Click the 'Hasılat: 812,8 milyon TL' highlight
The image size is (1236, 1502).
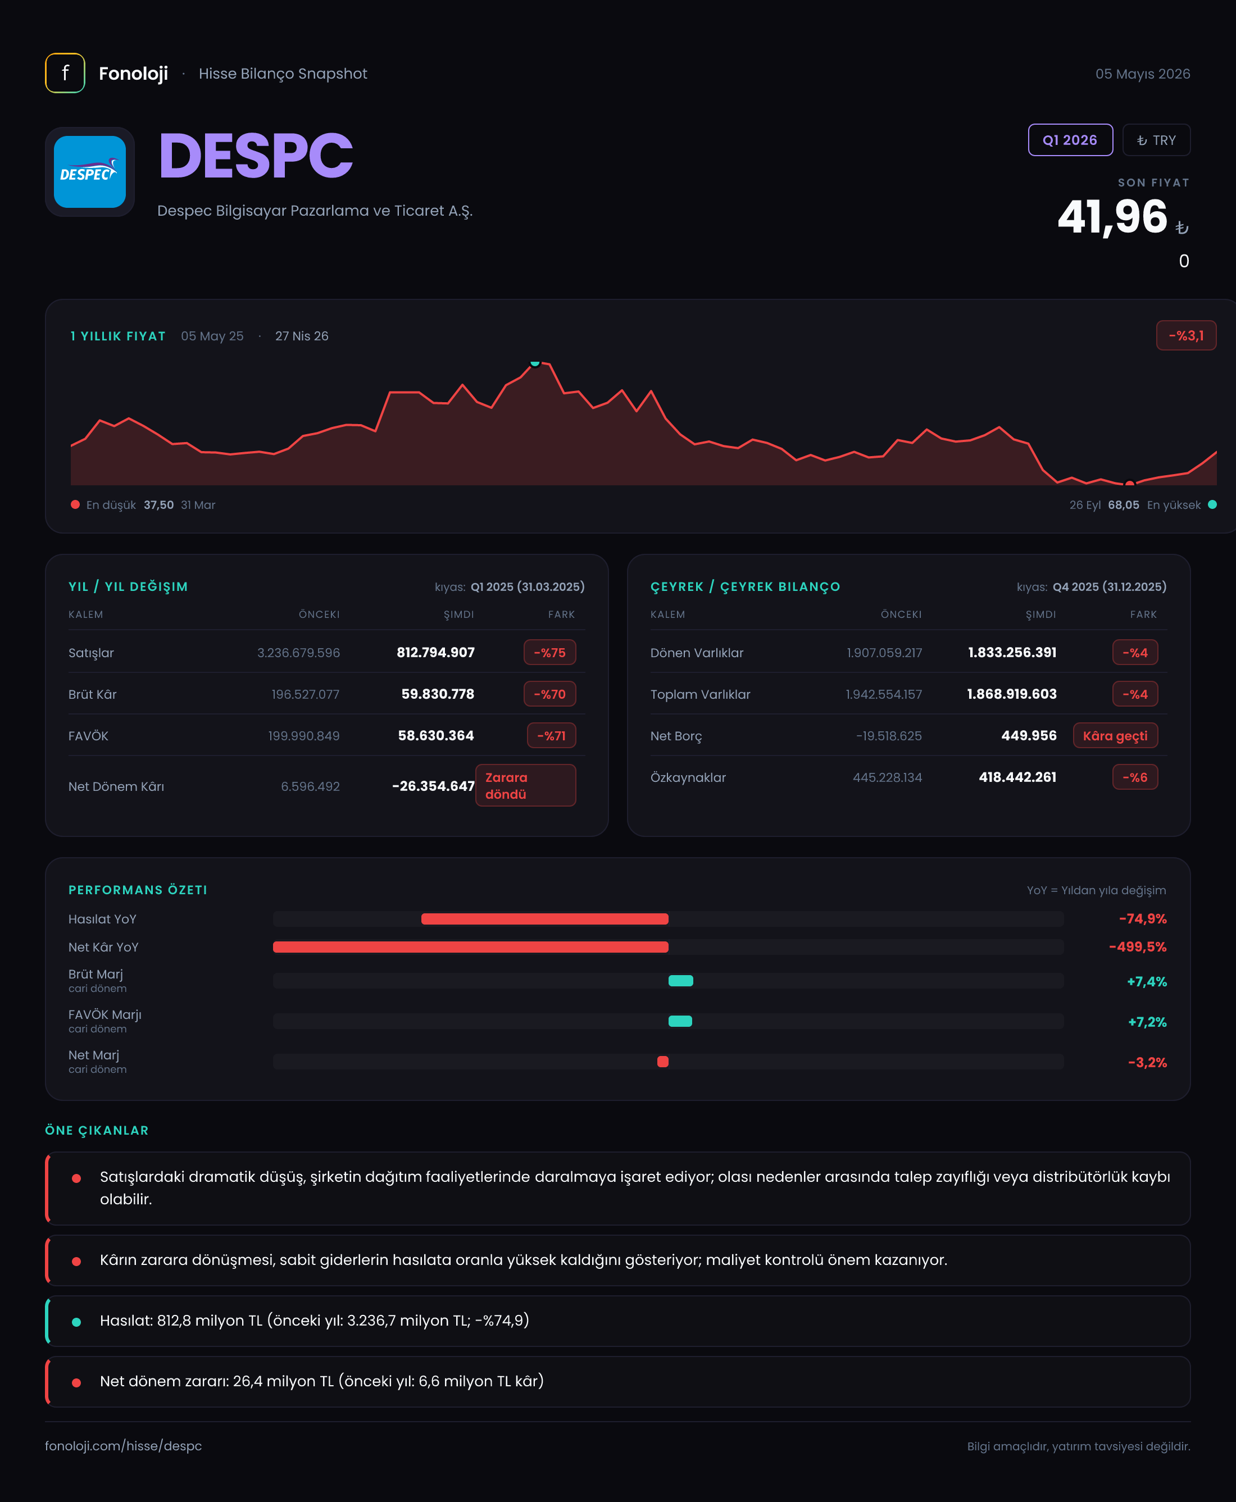tap(618, 1321)
